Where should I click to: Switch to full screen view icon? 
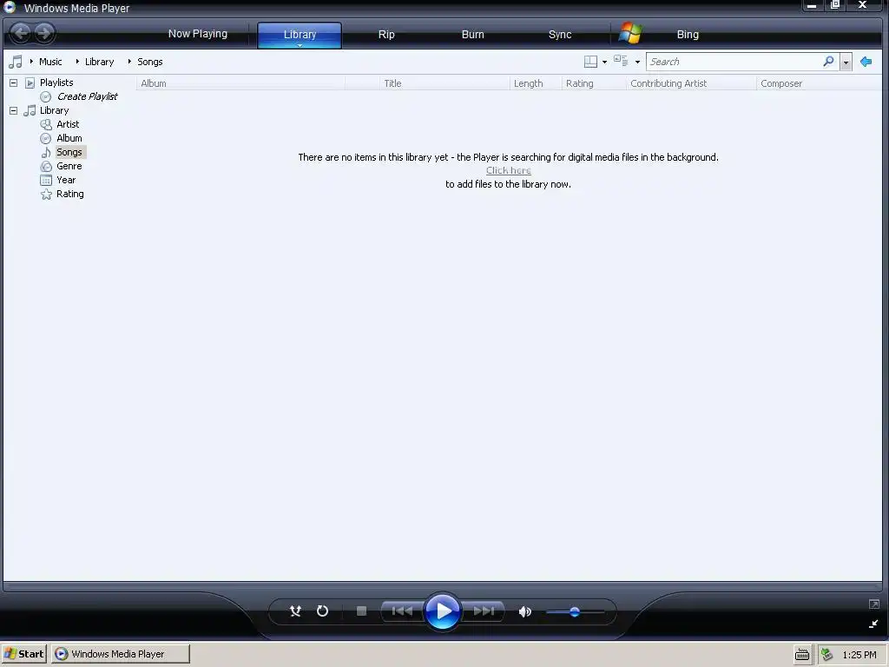point(873,604)
